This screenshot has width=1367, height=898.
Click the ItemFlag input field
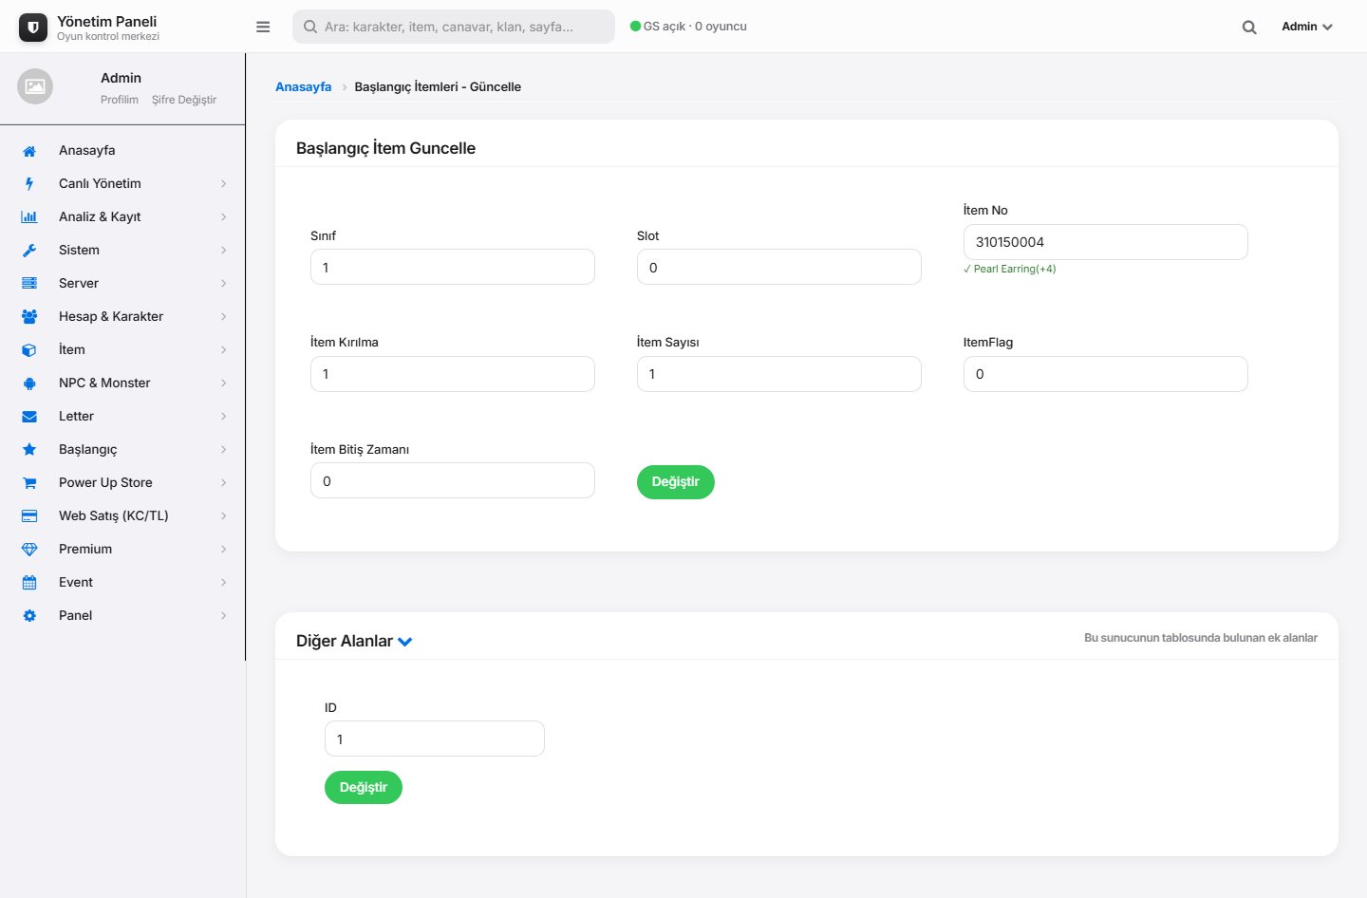coord(1106,374)
